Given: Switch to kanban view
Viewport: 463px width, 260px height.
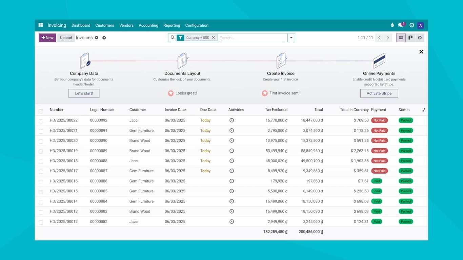Looking at the screenshot, I should [410, 38].
